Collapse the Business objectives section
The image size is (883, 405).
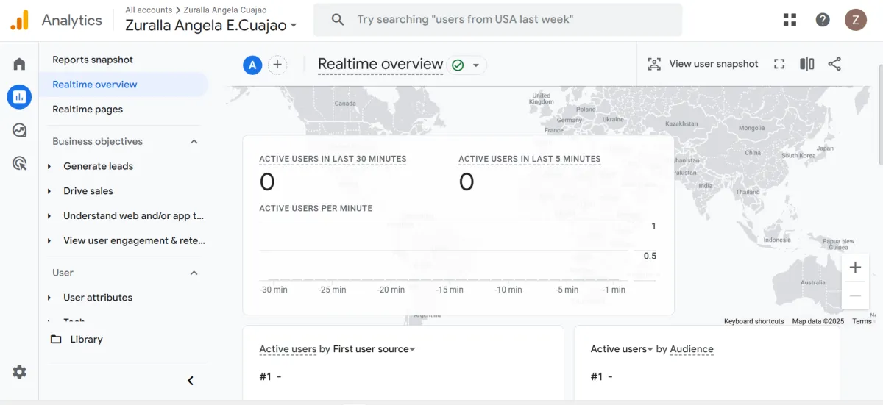pyautogui.click(x=194, y=141)
